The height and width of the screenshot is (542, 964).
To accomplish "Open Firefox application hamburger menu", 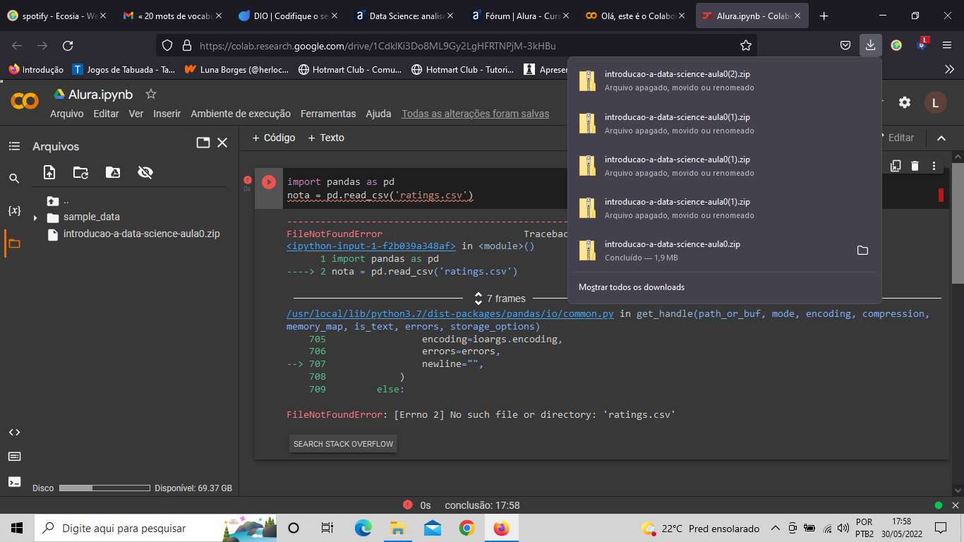I will (947, 45).
